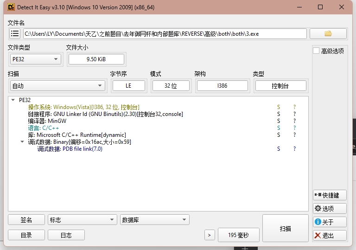Click S link on PDB file link row
The height and width of the screenshot is (250, 356).
[x=279, y=149]
